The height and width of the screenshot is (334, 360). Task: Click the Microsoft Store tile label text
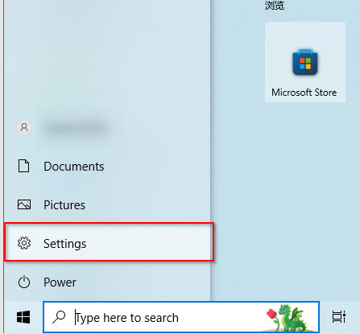(x=304, y=93)
